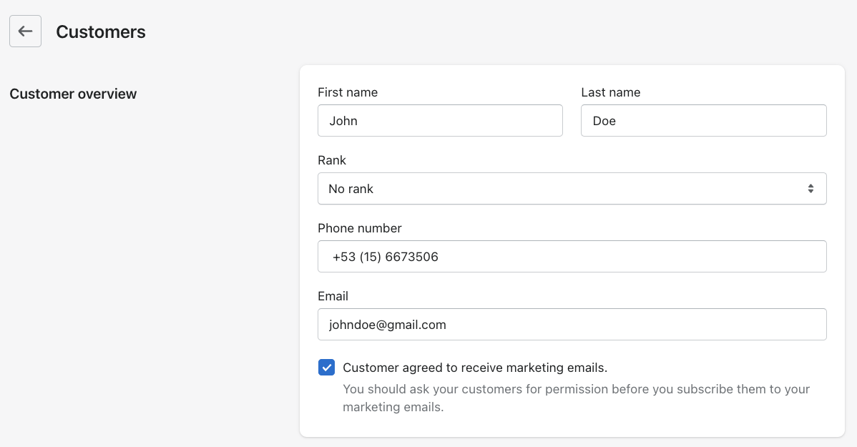The width and height of the screenshot is (857, 447).
Task: Click the back arrow button
Action: 25,31
